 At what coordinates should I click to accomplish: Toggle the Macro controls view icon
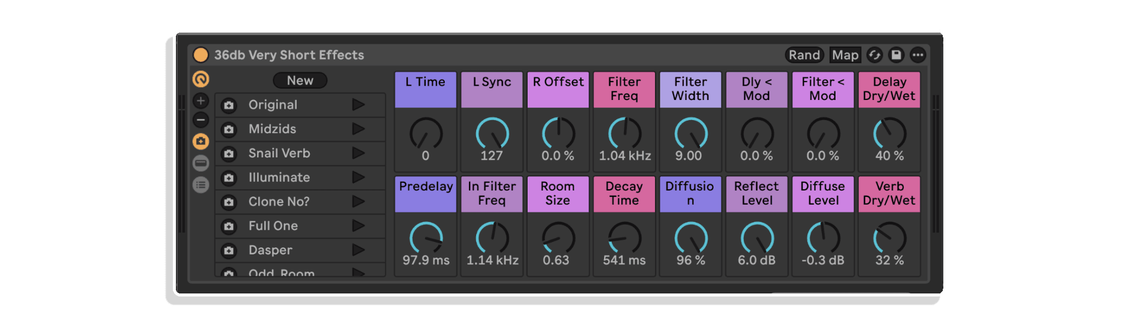(201, 79)
